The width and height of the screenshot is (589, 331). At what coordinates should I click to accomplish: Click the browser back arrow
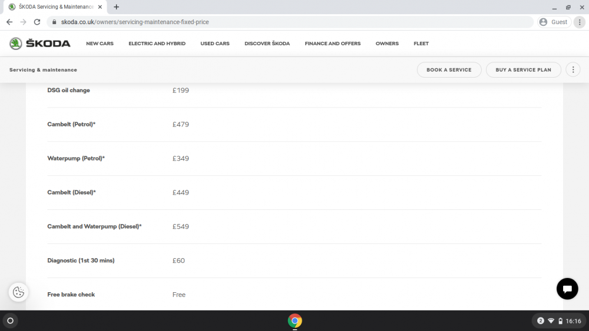point(9,22)
